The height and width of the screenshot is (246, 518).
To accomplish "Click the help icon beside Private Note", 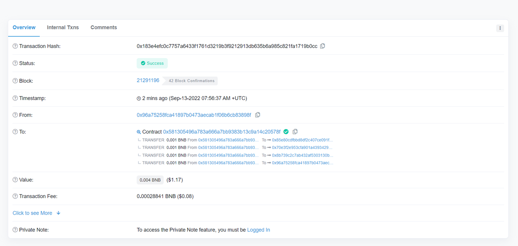I will click(15, 230).
